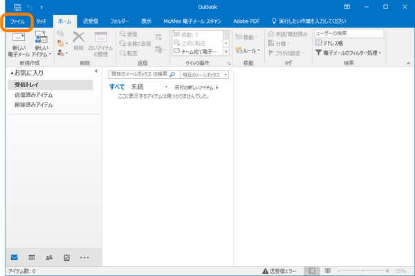This screenshot has height=276, width=415.
Task: Click the 返信 button
Action: (129, 34)
